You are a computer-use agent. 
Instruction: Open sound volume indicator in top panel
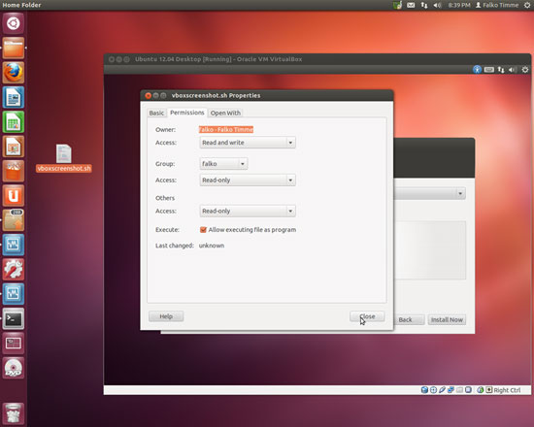click(x=438, y=5)
